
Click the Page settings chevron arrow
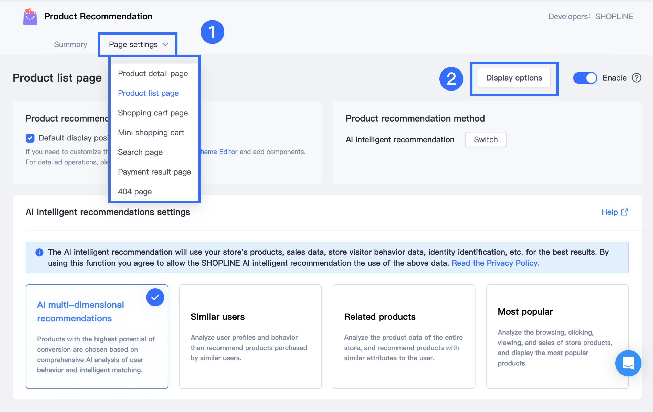[165, 45]
